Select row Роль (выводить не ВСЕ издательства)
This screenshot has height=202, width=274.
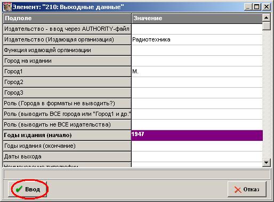tap(67, 124)
